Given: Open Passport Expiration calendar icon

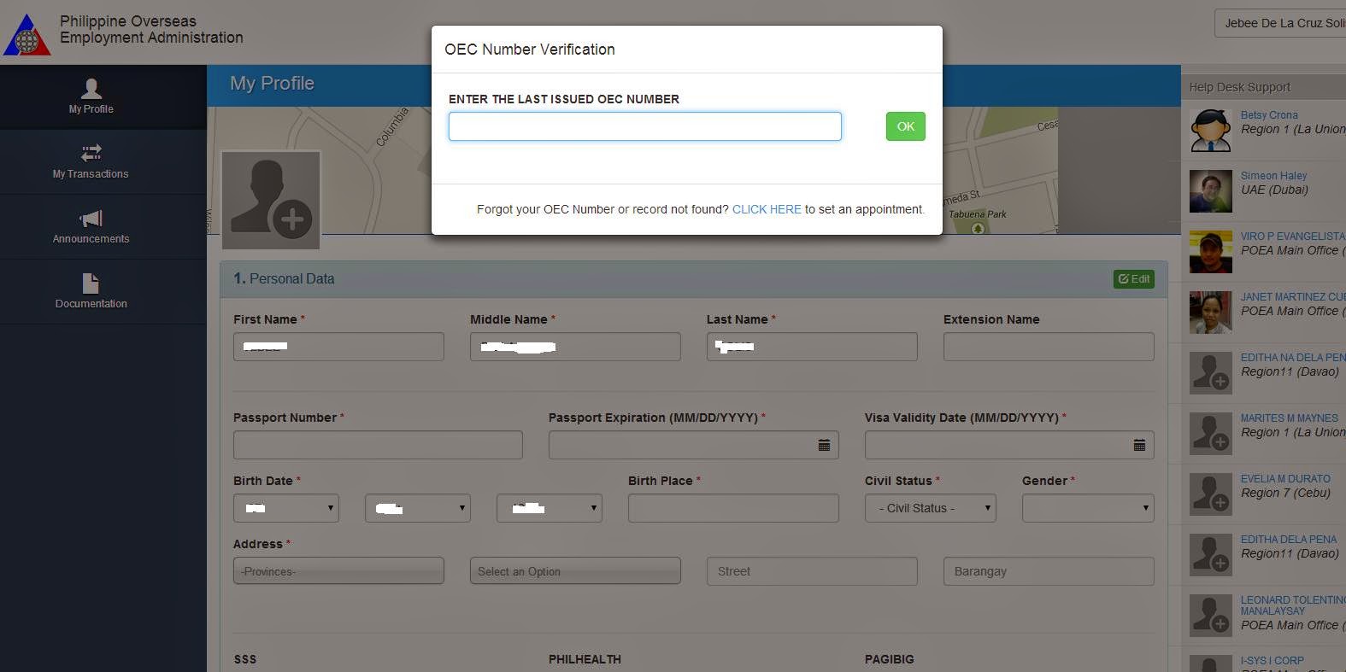Looking at the screenshot, I should pos(824,445).
